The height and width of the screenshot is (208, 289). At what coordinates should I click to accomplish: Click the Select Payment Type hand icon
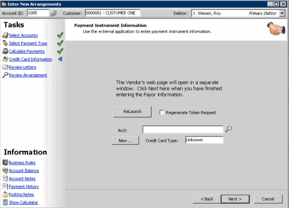click(x=5, y=43)
